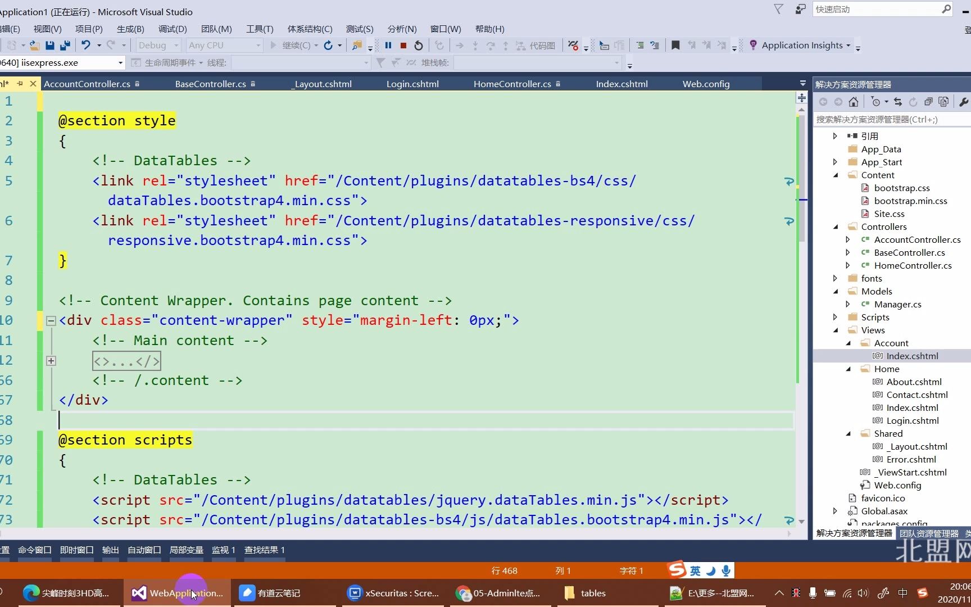Close the active document tab
The width and height of the screenshot is (971, 607).
33,84
